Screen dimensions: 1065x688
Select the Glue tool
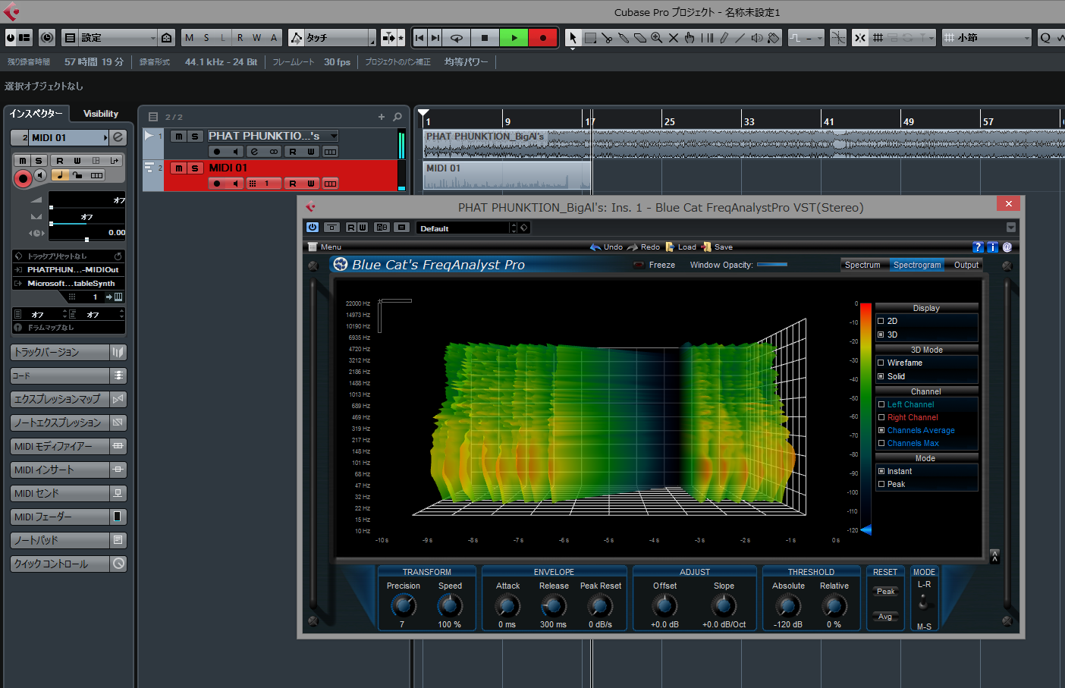point(624,37)
